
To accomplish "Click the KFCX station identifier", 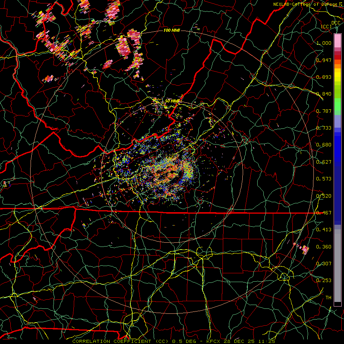I will pyautogui.click(x=214, y=341).
